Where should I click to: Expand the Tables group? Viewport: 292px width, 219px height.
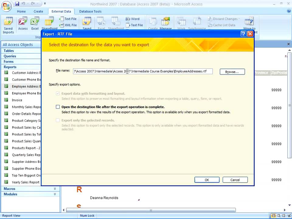21,51
